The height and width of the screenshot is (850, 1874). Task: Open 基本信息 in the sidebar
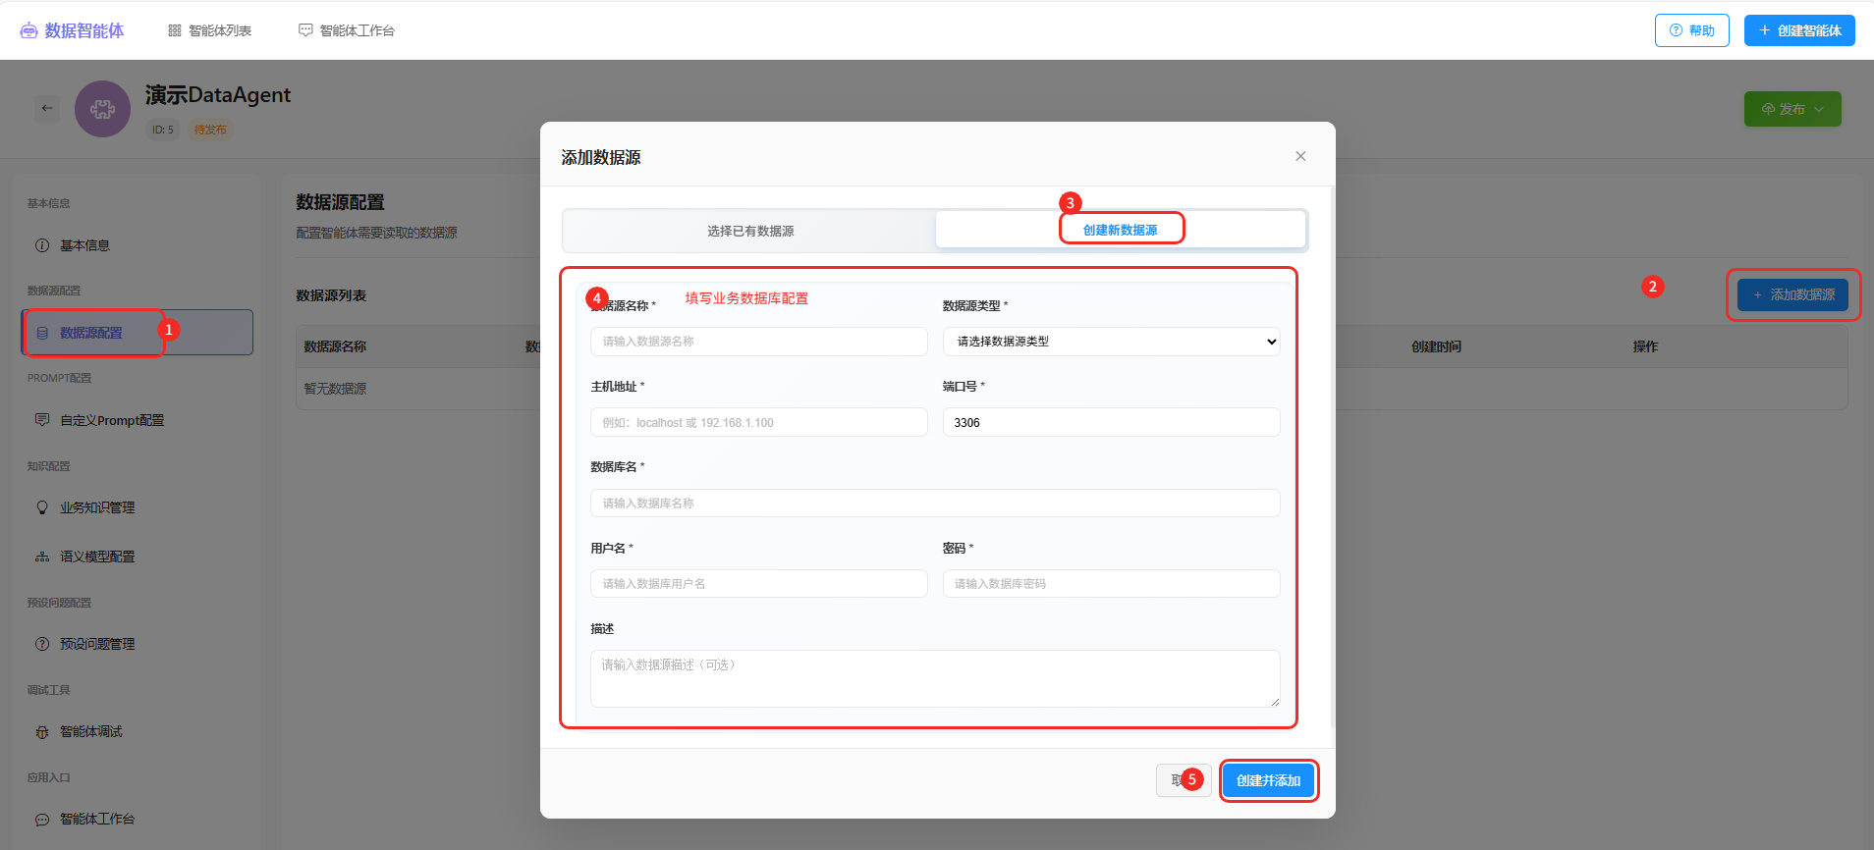(138, 245)
